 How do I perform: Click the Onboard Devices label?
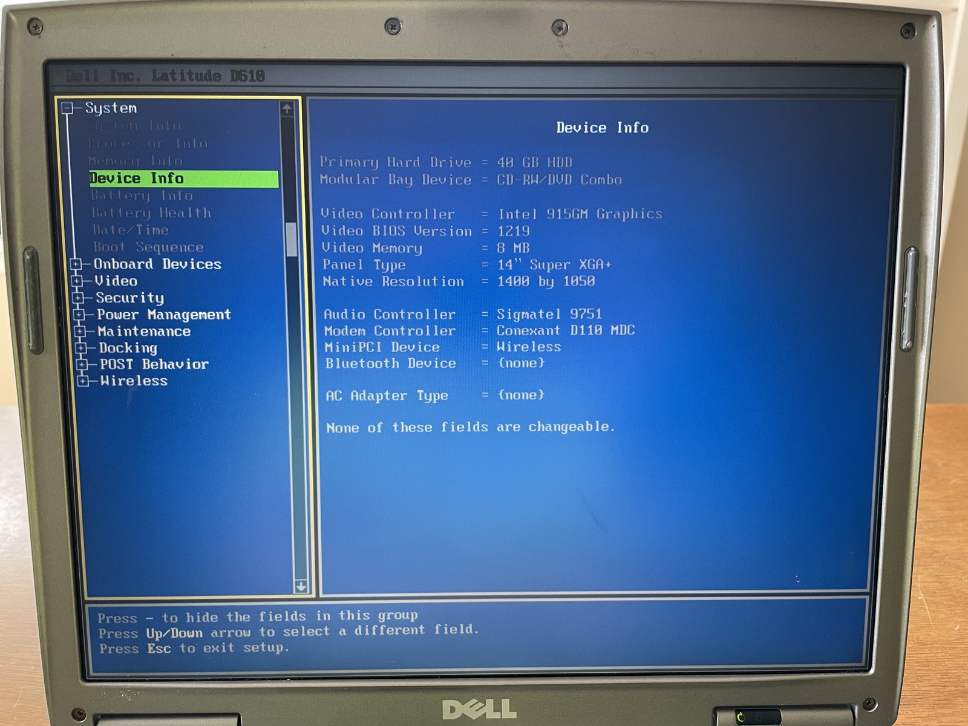coord(157,264)
